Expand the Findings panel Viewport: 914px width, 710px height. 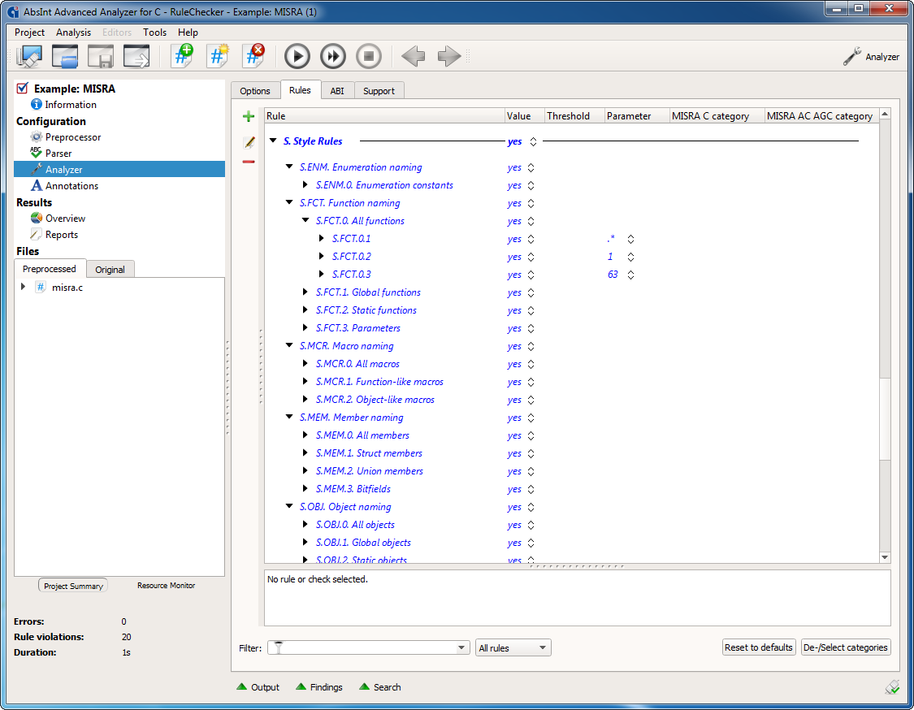click(319, 687)
